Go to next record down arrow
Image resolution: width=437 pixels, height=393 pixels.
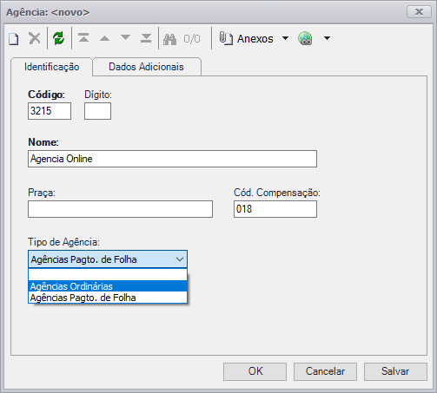[125, 37]
